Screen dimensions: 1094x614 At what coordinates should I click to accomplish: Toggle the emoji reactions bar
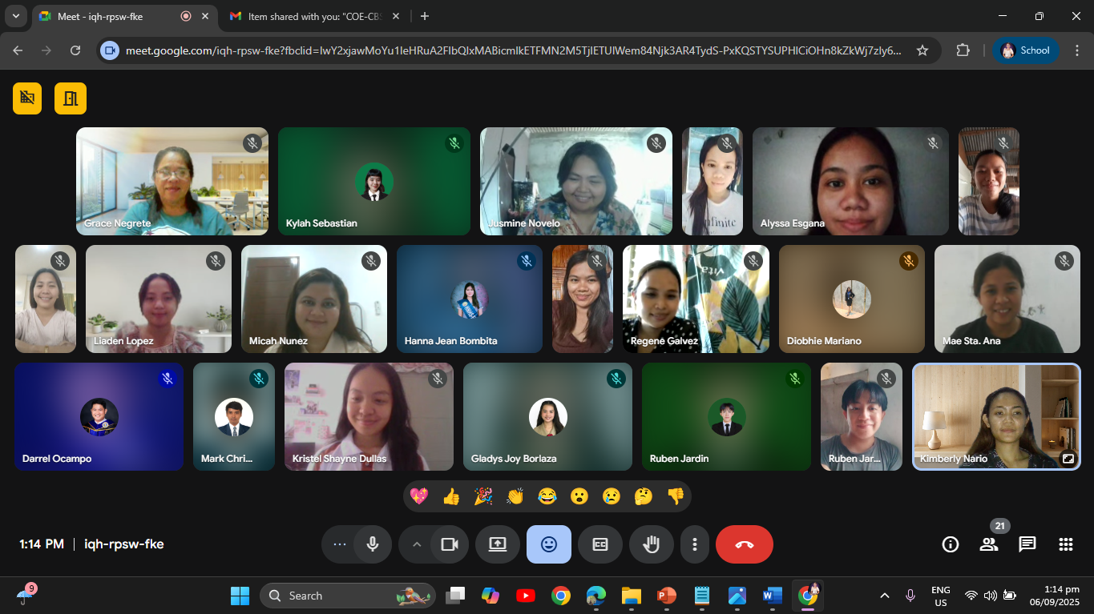point(548,544)
